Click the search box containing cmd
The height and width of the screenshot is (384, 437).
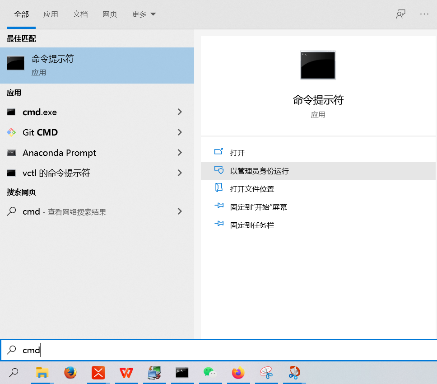pyautogui.click(x=218, y=350)
